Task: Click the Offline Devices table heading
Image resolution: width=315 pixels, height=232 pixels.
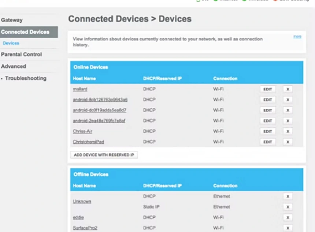Action: (91, 175)
